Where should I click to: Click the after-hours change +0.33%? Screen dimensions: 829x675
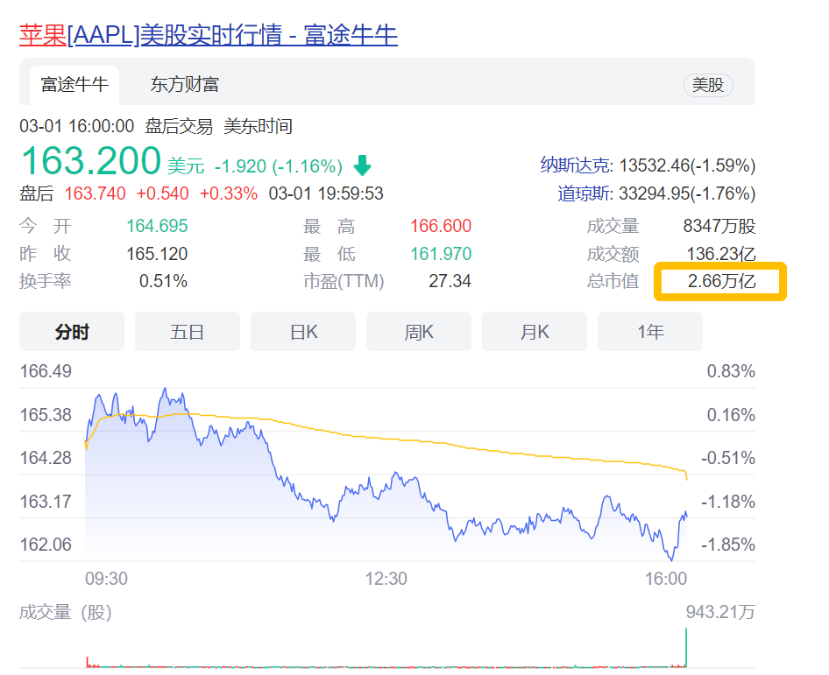tap(229, 193)
